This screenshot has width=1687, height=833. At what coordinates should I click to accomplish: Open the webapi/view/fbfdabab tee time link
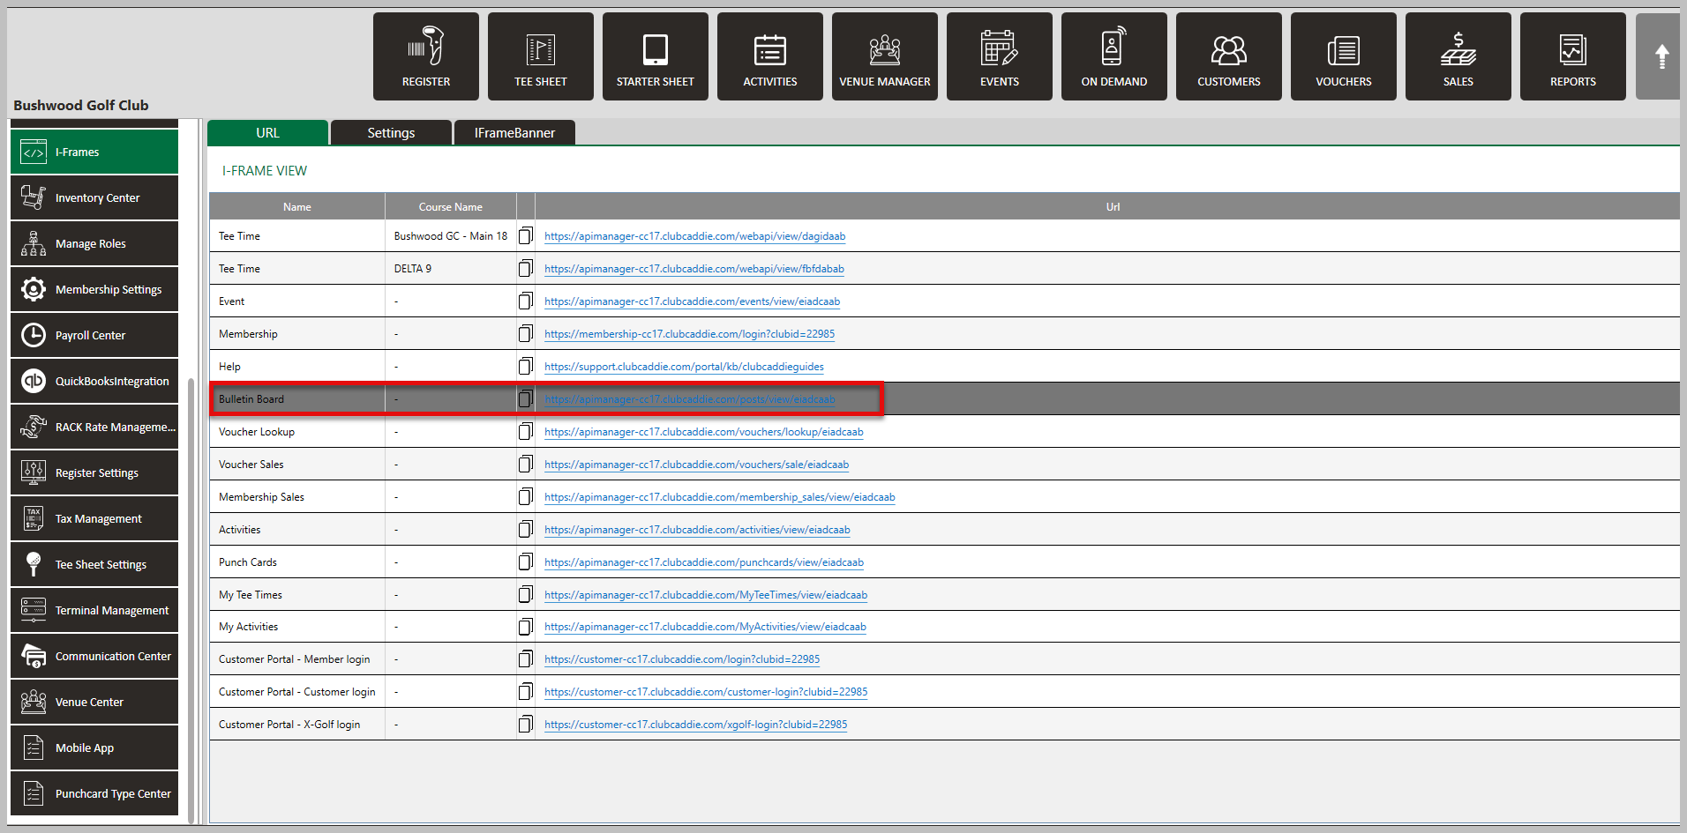(694, 269)
